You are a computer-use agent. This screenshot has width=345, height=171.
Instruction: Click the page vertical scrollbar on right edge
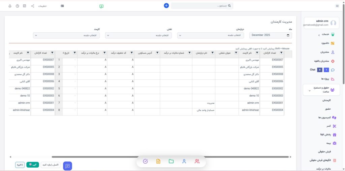click(344, 44)
